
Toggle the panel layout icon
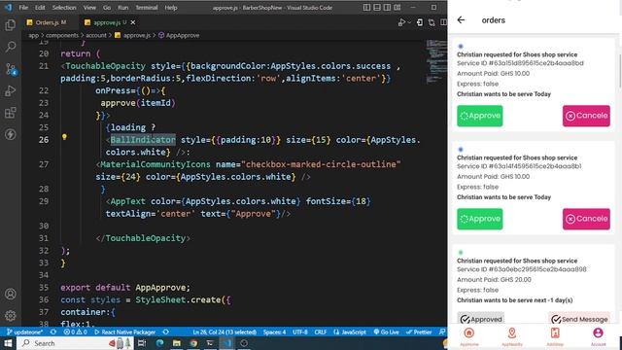377,7
